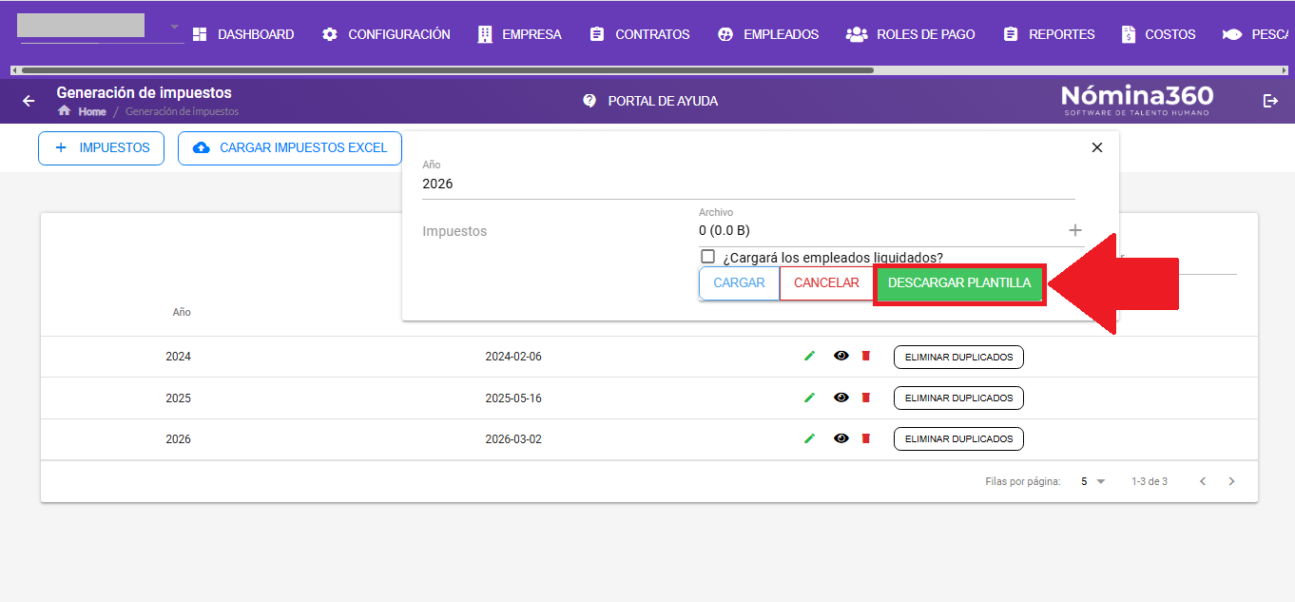Select the date cell 2026-03-02
This screenshot has height=602, width=1295.
pyautogui.click(x=513, y=439)
